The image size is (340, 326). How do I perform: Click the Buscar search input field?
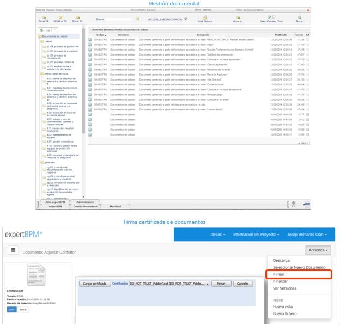click(x=118, y=19)
